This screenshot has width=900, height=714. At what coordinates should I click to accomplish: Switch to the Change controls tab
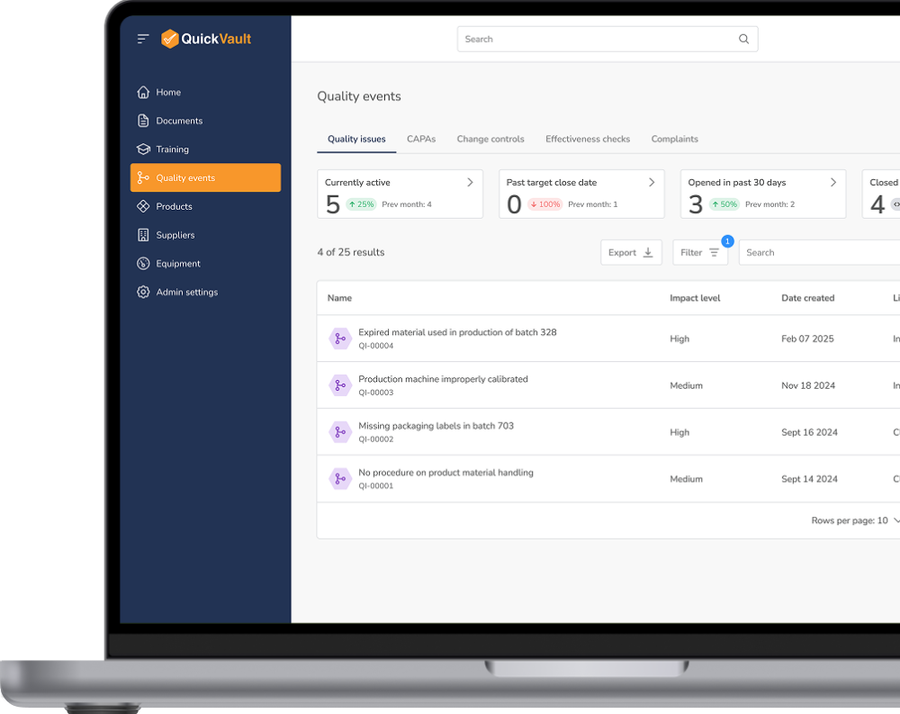tap(490, 140)
